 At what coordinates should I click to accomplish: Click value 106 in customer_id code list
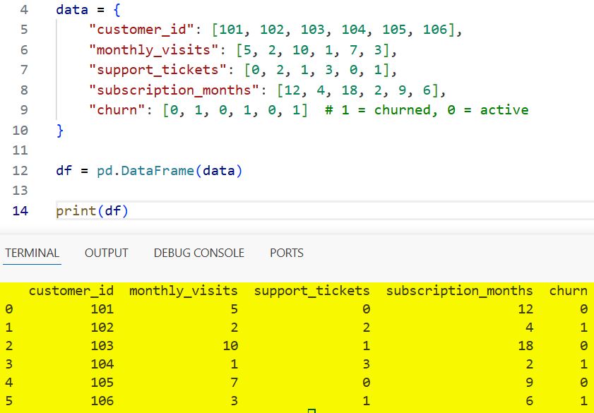point(435,30)
